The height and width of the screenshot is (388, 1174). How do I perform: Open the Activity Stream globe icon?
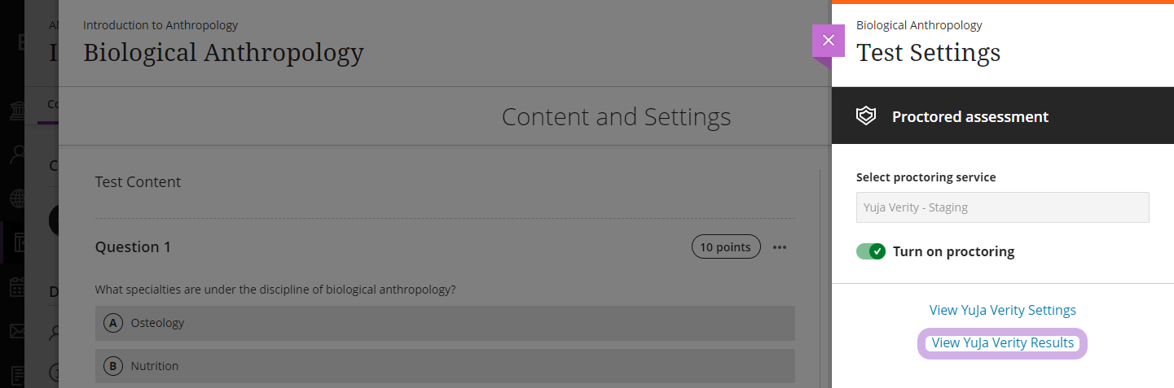18,199
